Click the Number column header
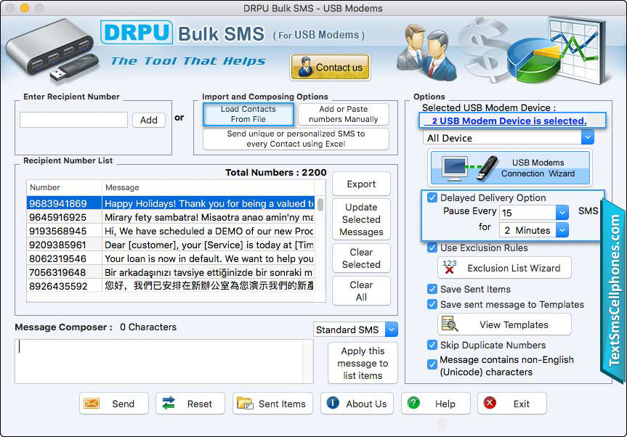627x437 pixels. click(x=64, y=187)
